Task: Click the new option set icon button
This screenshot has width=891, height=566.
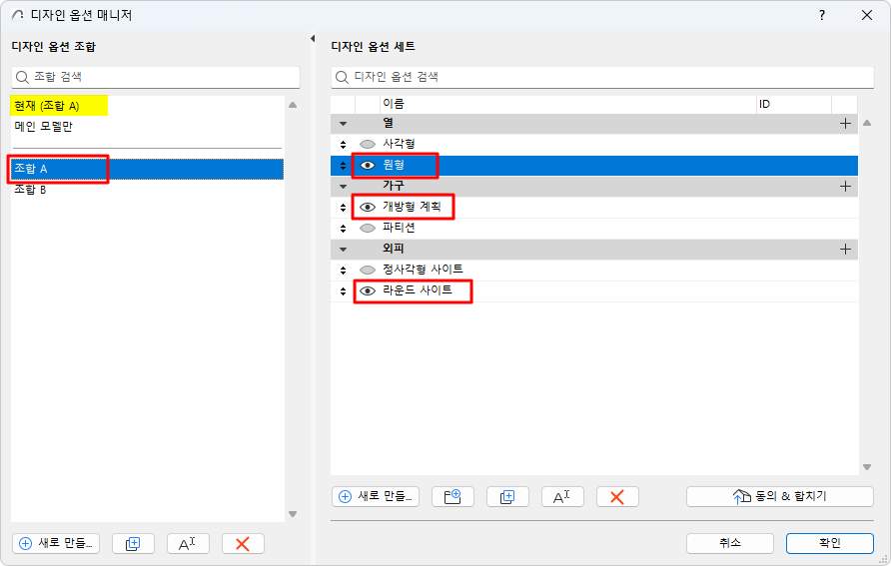Action: (x=452, y=497)
